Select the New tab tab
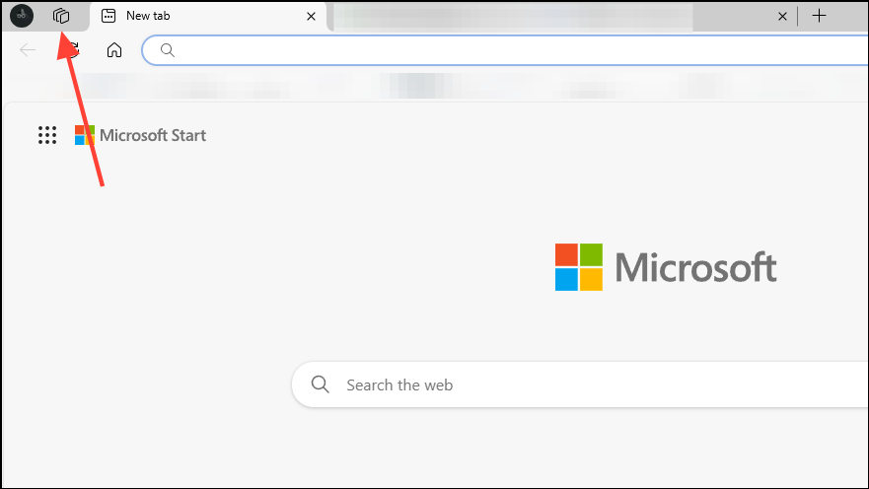 [x=208, y=16]
